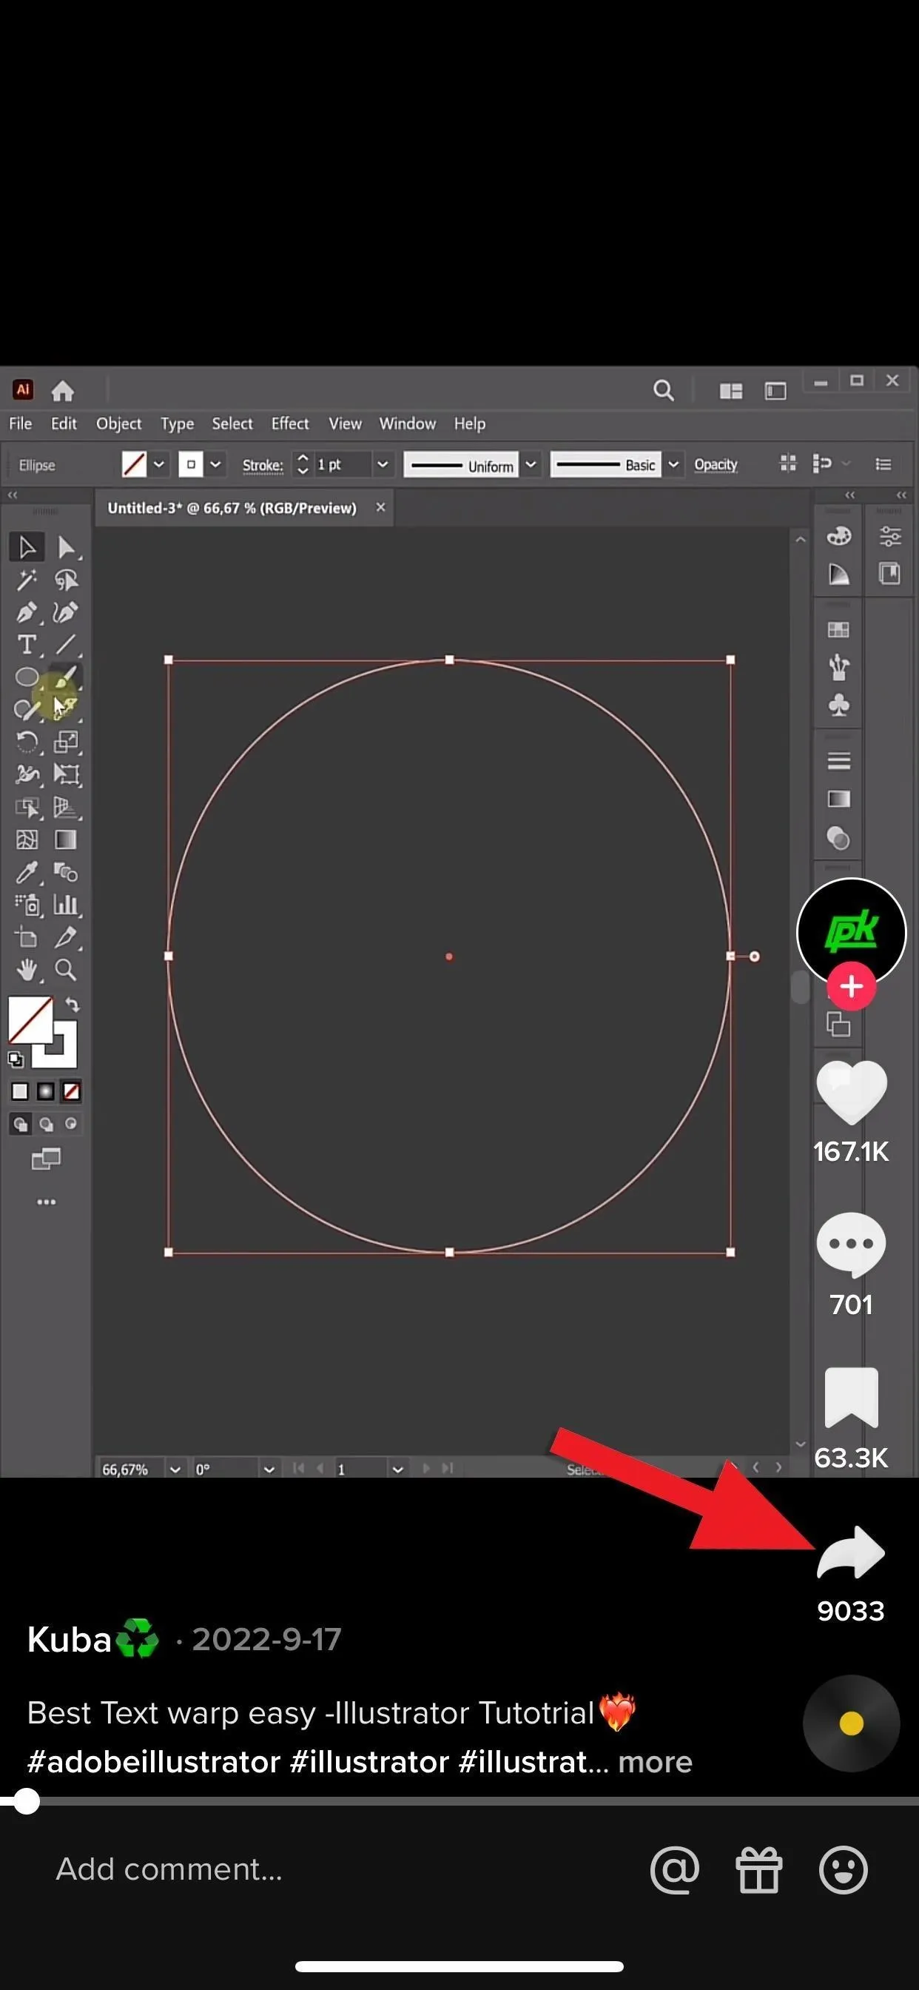Open the Object menu
This screenshot has width=919, height=1990.
point(119,423)
